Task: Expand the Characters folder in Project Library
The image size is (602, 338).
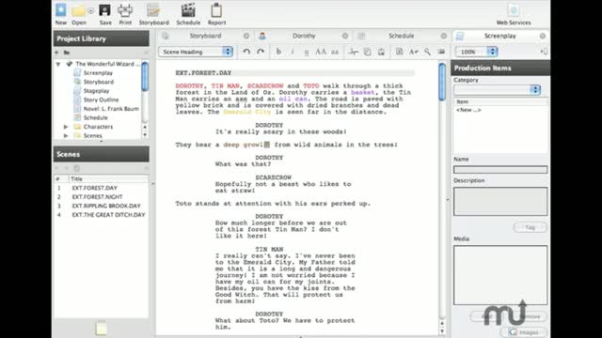Action: pos(66,127)
